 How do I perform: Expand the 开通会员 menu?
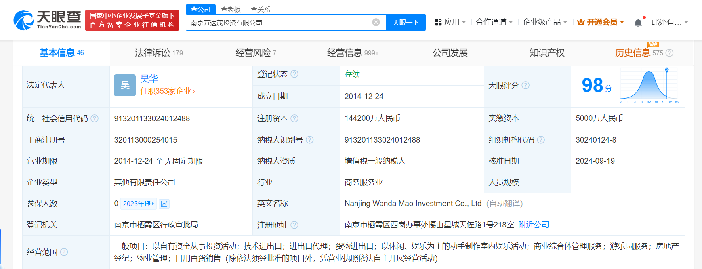601,22
